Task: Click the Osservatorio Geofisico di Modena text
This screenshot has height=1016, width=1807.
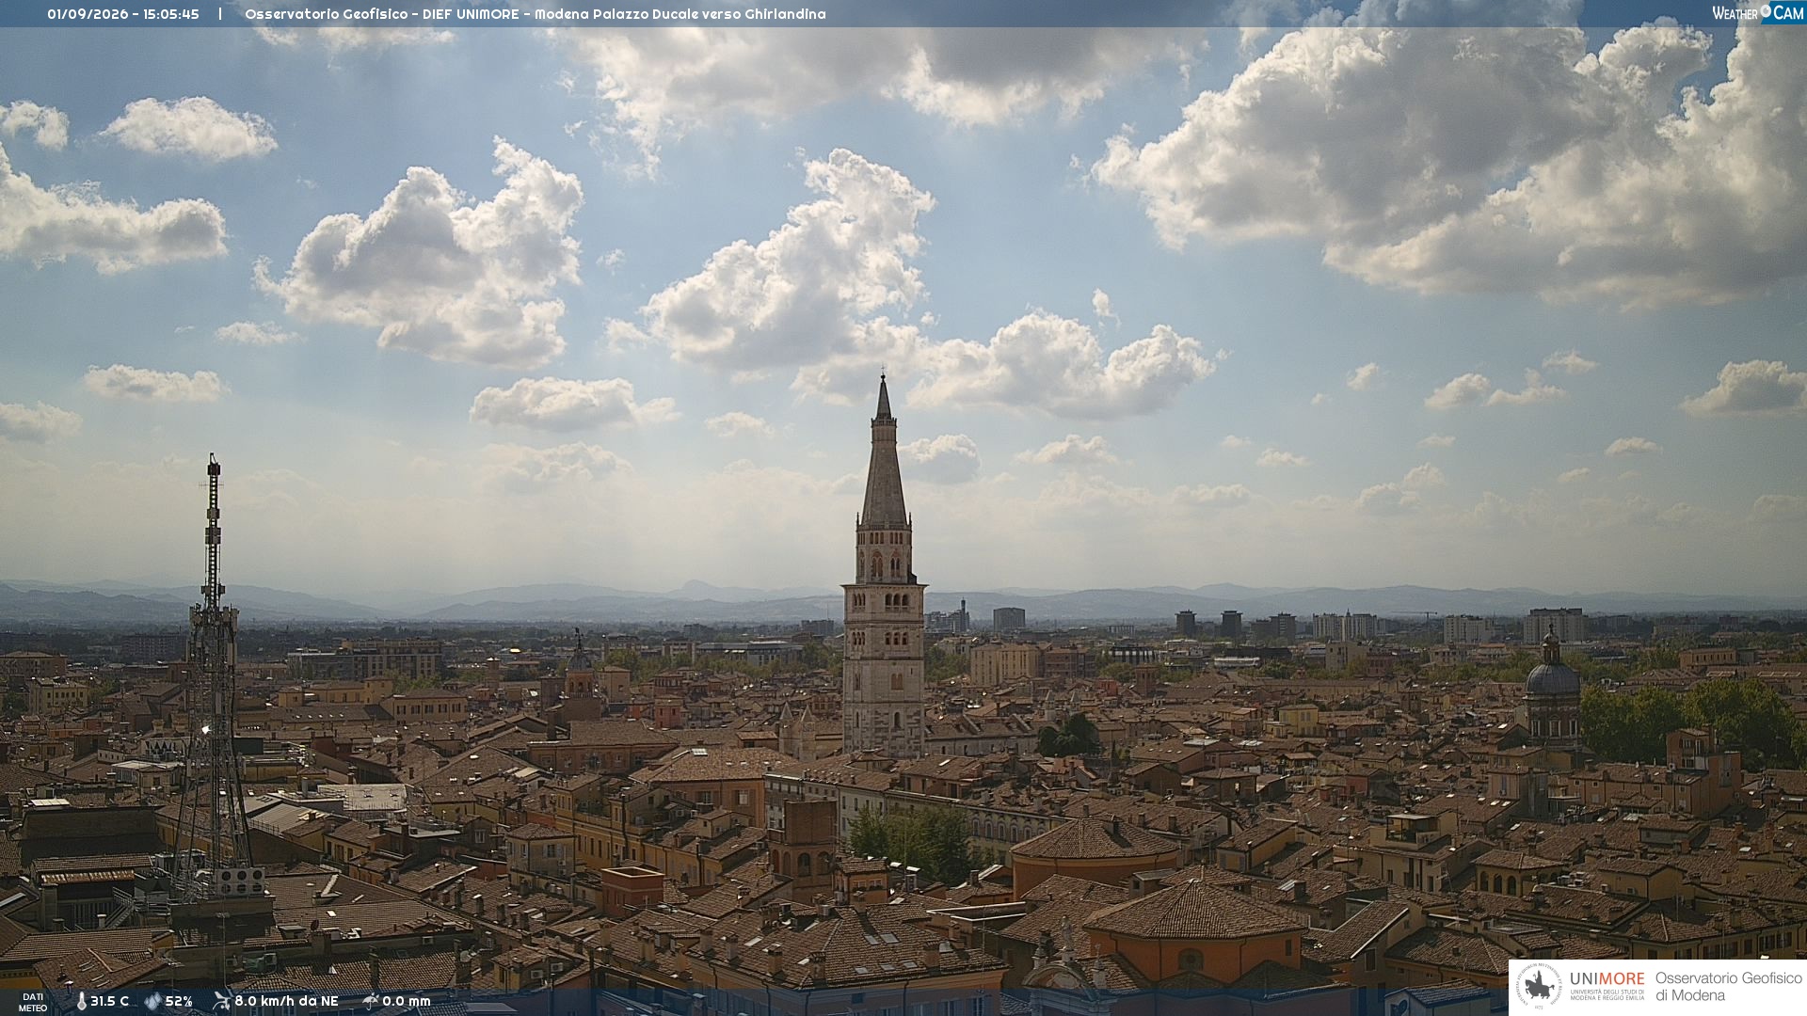Action: [x=1728, y=987]
